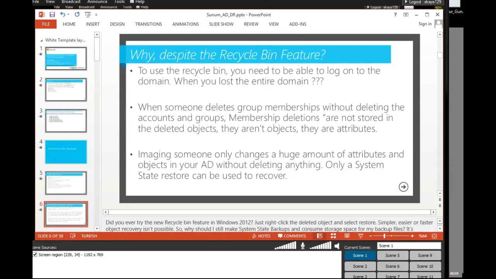The width and height of the screenshot is (496, 279).
Task: Switch to Reading View icon
Action: [x=347, y=236]
